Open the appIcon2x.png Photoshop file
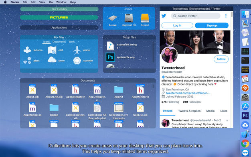The height and width of the screenshot is (157, 251). tap(110, 57)
